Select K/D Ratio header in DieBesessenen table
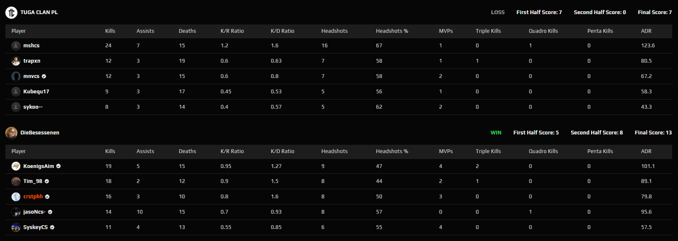678x241 pixels. 282,152
